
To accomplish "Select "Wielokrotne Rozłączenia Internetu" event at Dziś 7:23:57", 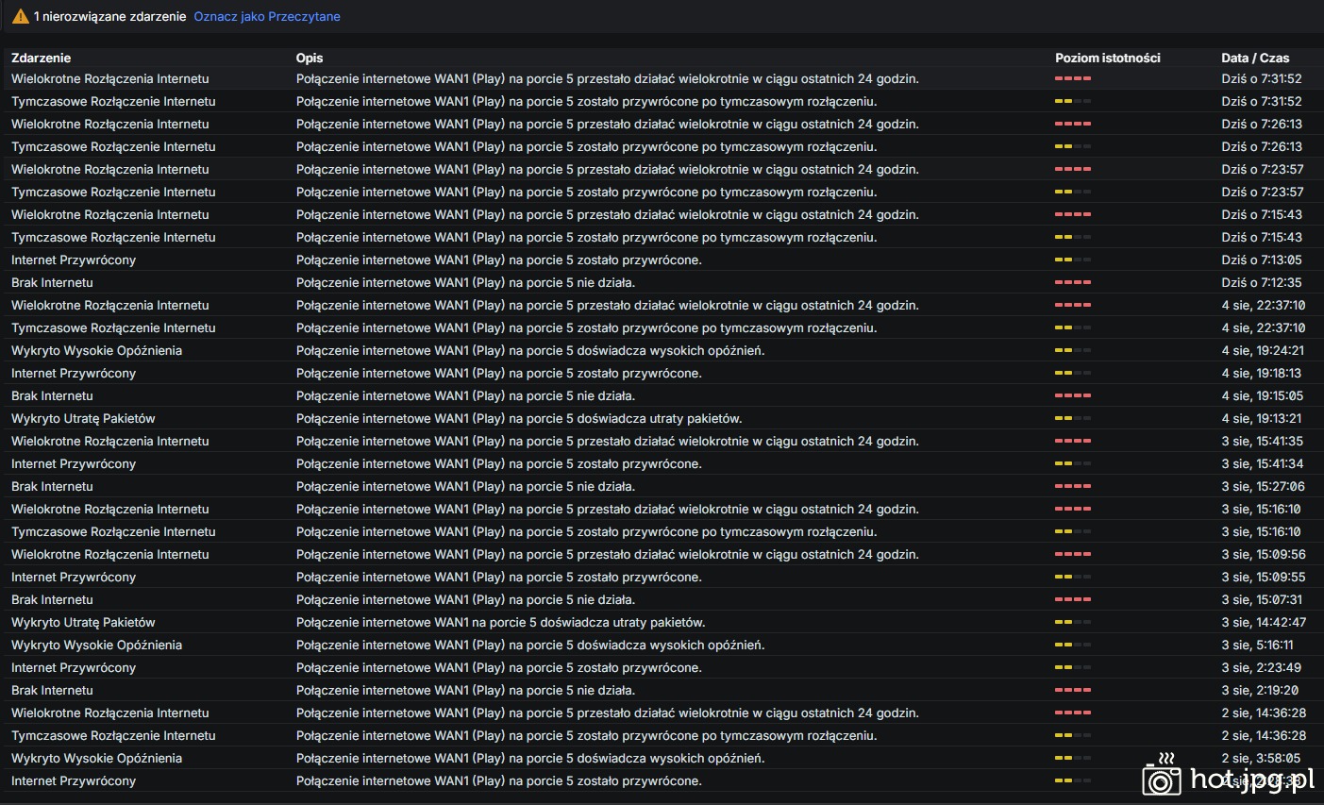I will coord(110,169).
